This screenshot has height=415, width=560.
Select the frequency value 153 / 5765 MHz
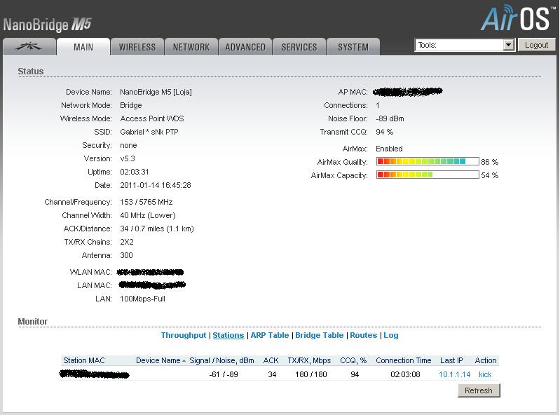click(146, 202)
